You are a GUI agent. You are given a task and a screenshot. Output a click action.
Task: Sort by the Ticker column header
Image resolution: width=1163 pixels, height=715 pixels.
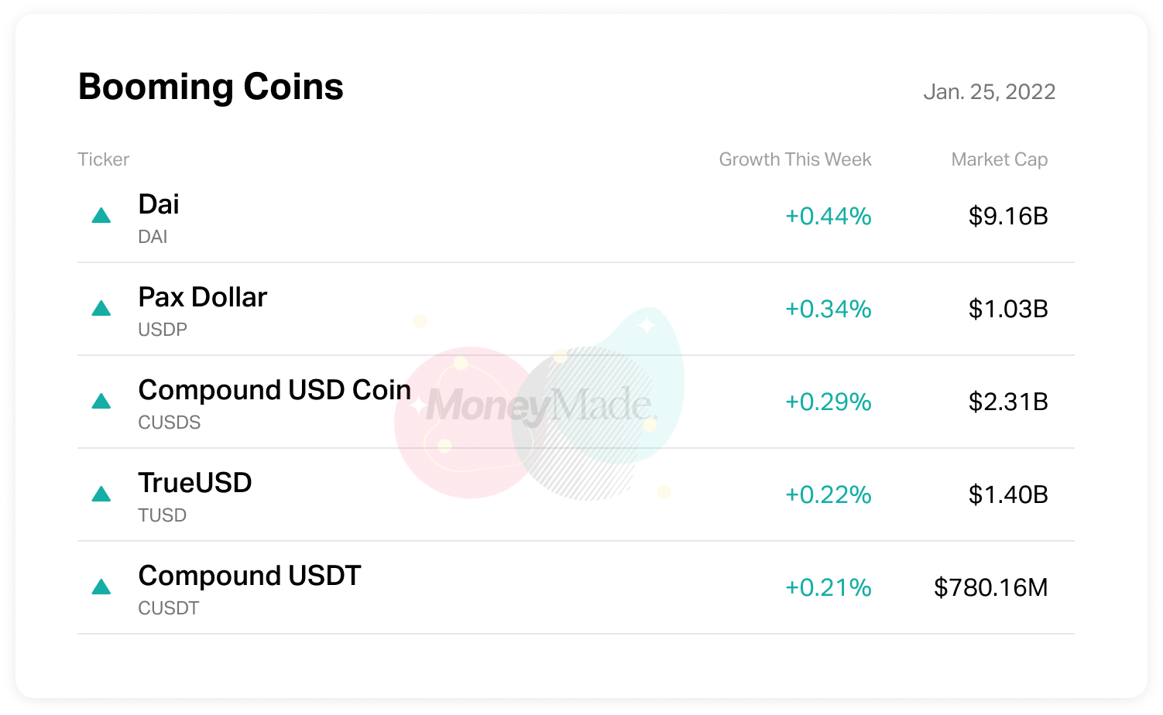[104, 159]
